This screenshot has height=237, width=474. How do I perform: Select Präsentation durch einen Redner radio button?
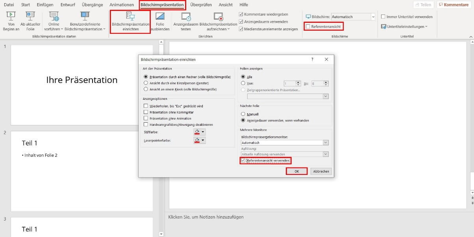click(146, 77)
